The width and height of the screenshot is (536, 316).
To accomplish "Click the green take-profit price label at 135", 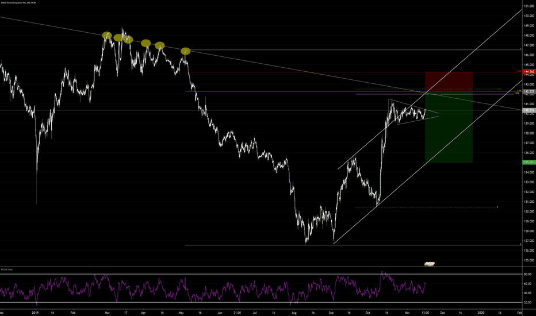I will 529,163.
